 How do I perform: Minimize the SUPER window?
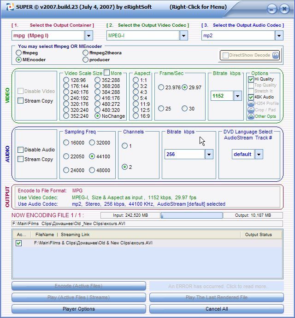coord(272,9)
